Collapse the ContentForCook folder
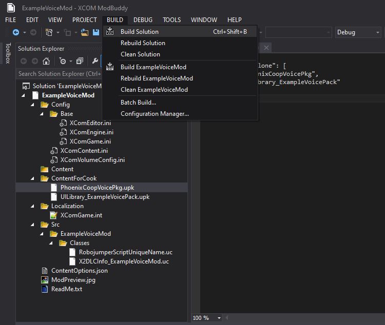The height and width of the screenshot is (325, 385). [33, 178]
